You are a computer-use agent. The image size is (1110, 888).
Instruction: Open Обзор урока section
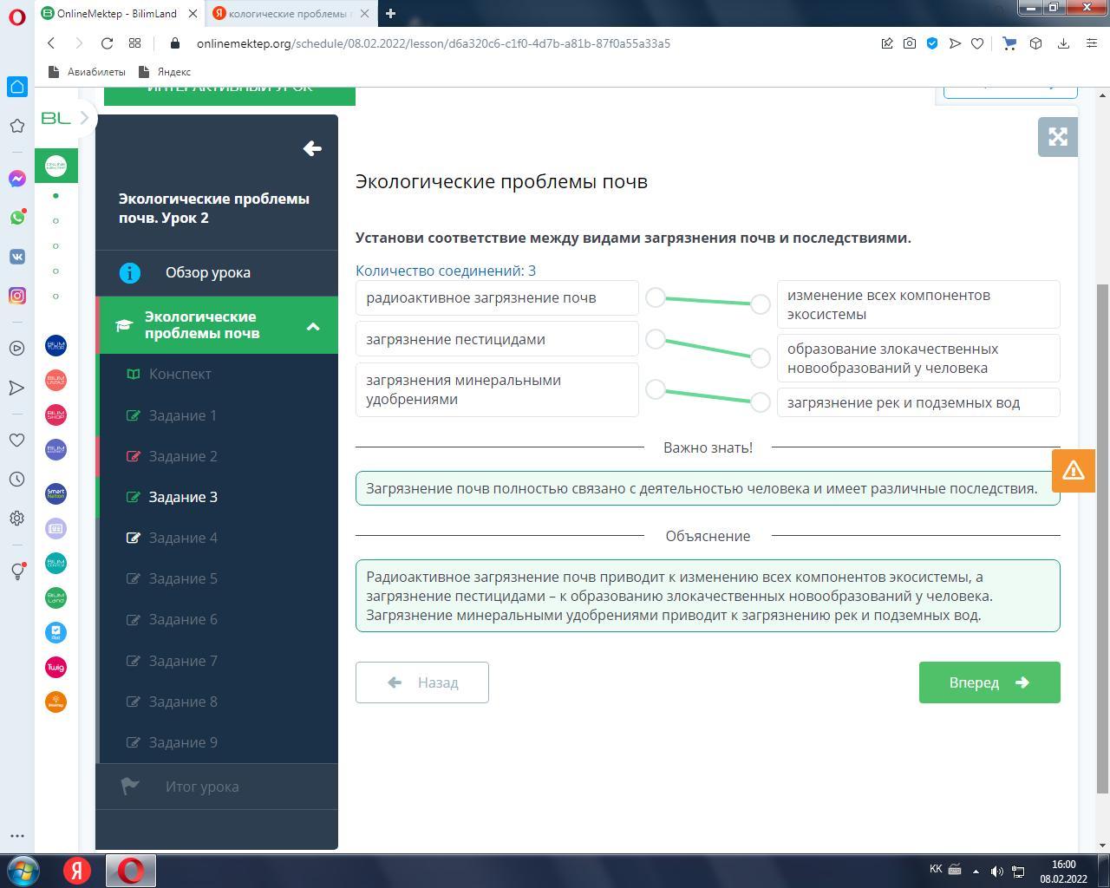pos(208,272)
